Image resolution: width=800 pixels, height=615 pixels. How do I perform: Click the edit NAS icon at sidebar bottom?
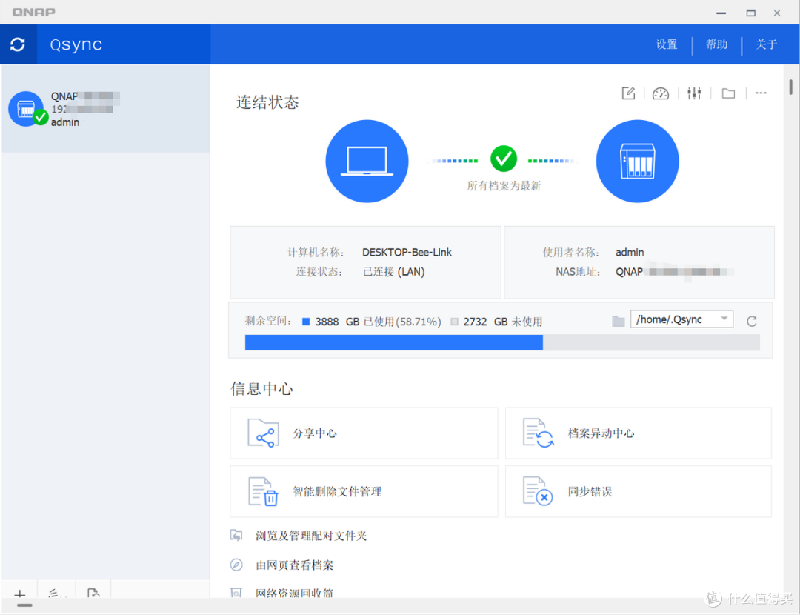coord(56,593)
